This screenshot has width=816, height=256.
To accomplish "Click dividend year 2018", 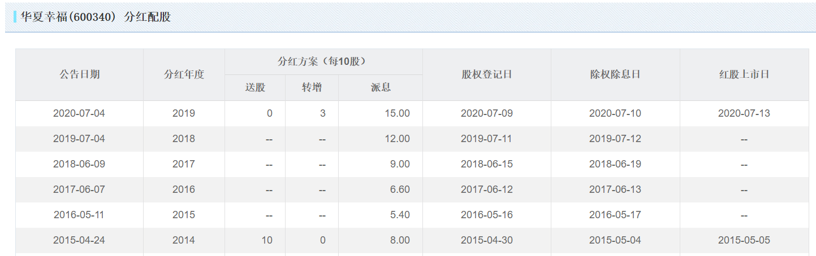I will click(184, 139).
